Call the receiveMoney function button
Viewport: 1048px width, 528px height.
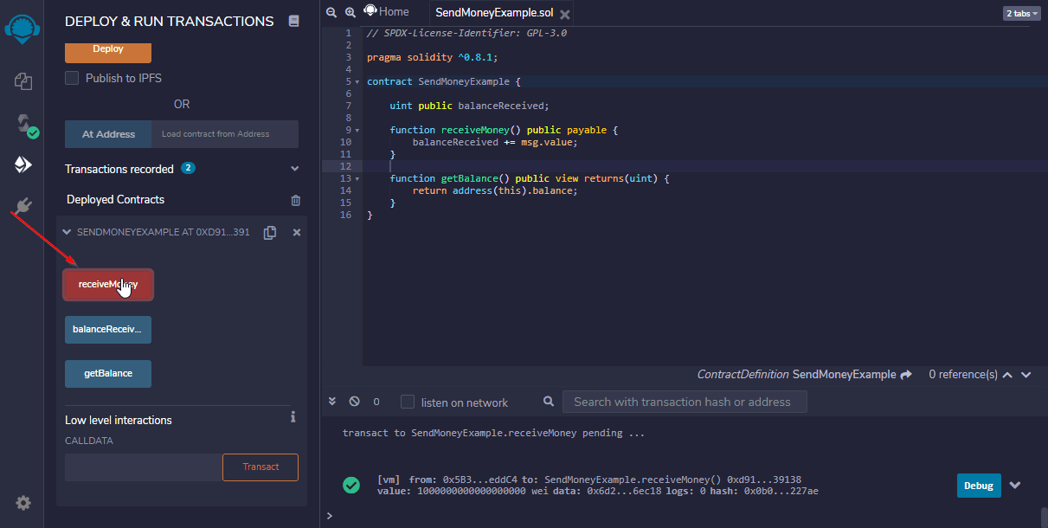click(x=108, y=284)
